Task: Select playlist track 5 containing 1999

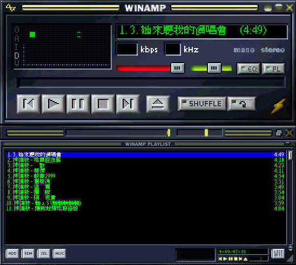Action: click(145, 176)
